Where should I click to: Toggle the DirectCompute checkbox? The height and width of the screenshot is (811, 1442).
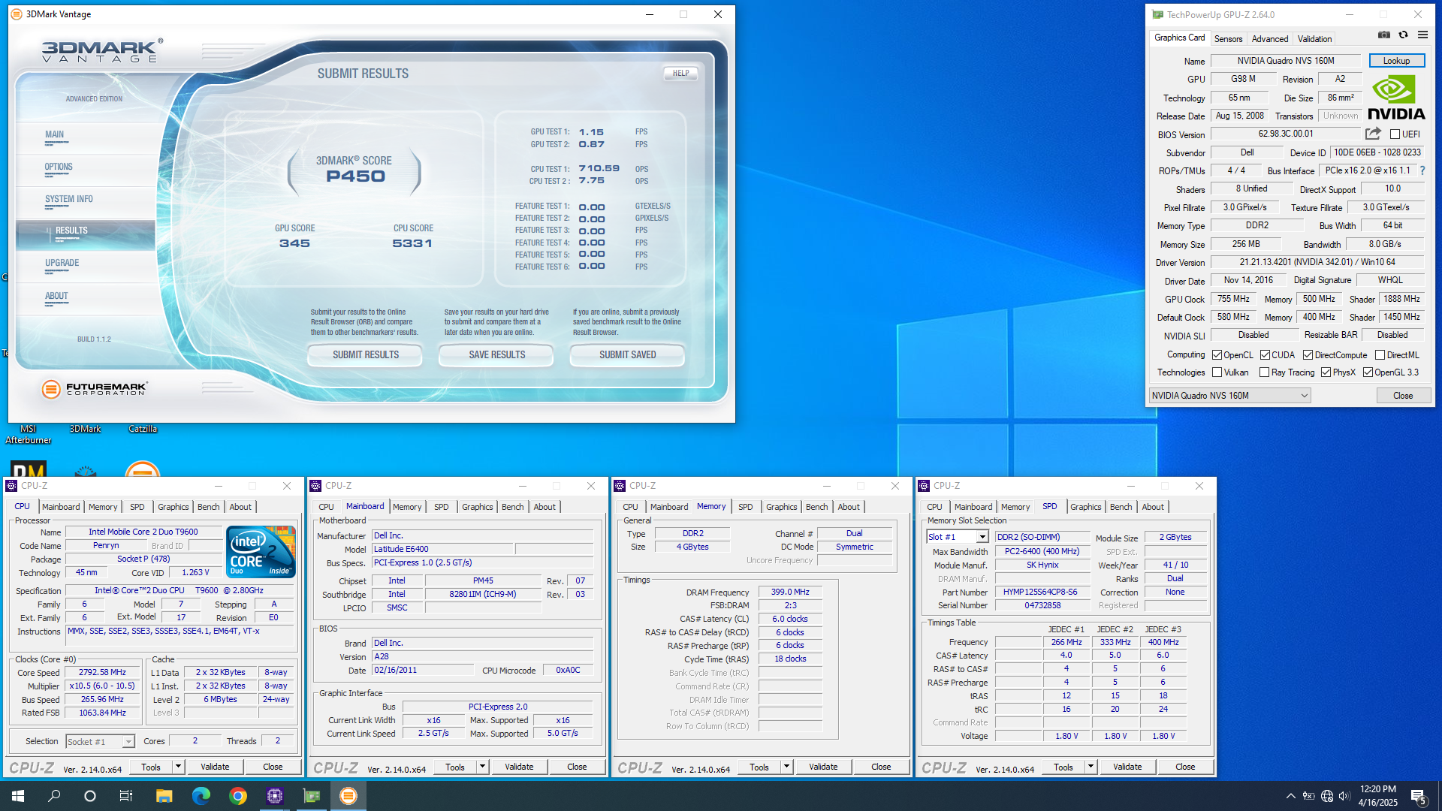click(1308, 355)
